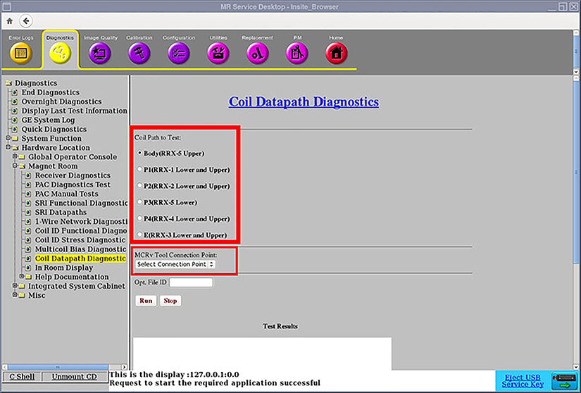Image resolution: width=581 pixels, height=393 pixels.
Task: Open the PM icon
Action: 296,52
